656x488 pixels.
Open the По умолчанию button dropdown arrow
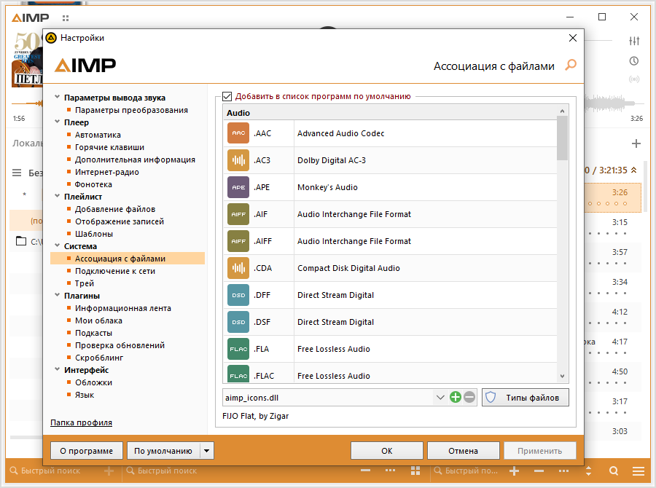coord(206,451)
